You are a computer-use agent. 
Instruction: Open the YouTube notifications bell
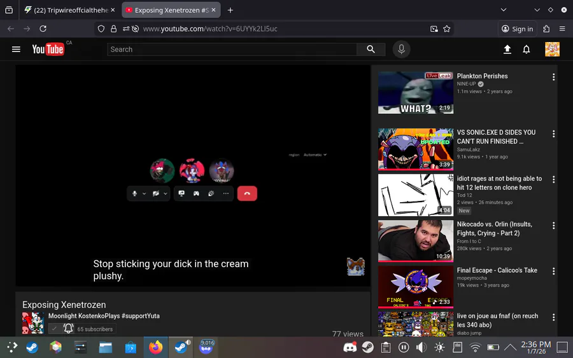(x=527, y=49)
